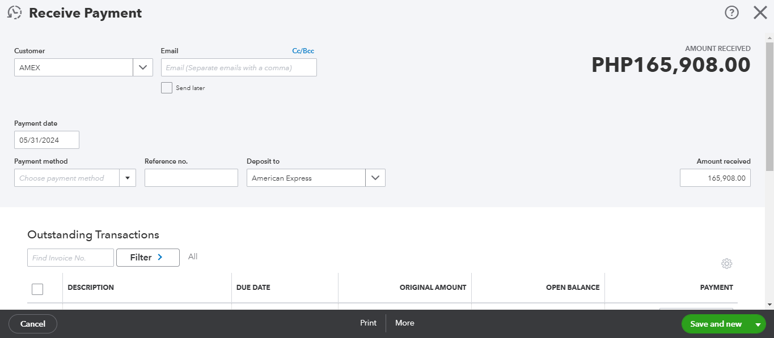
Task: Open the help question mark icon
Action: coord(732,12)
